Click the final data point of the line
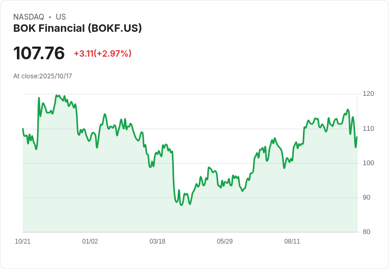The image size is (389, 269). 357,137
